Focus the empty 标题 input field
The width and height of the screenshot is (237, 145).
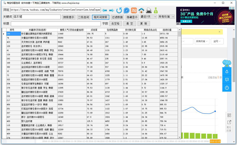[55, 24]
